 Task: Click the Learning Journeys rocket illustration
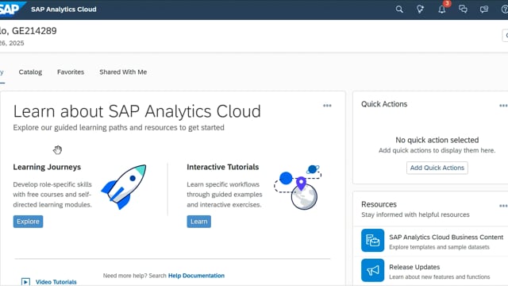[124, 187]
